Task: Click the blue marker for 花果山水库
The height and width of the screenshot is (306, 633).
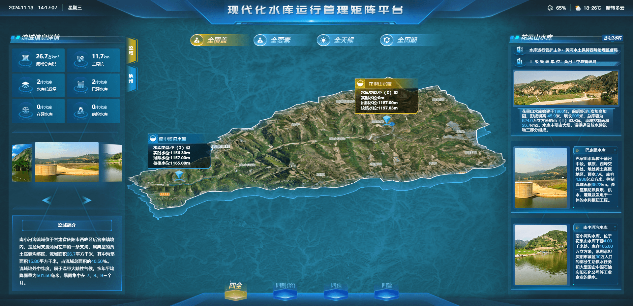Action: (387, 119)
